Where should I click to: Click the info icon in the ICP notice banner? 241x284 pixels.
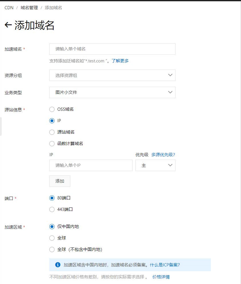(58, 265)
